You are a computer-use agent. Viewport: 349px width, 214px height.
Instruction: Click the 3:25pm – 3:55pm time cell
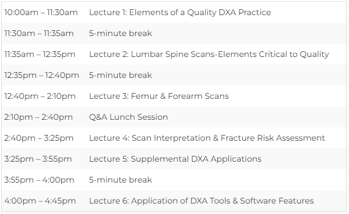point(38,159)
